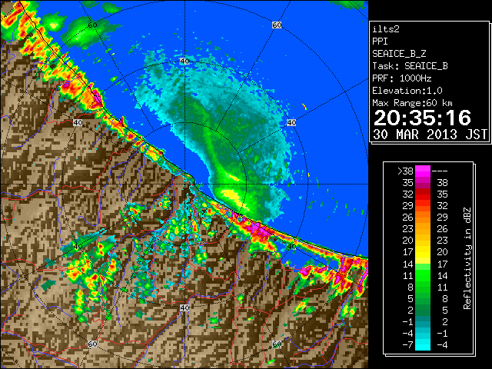492x369 pixels.
Task: Pick the red swatch beside the 32 label
Action: pyautogui.click(x=423, y=194)
